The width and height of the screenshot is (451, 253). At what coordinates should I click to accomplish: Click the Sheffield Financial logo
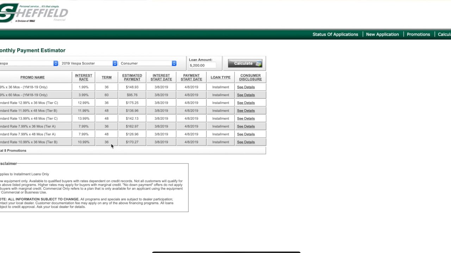(x=33, y=13)
